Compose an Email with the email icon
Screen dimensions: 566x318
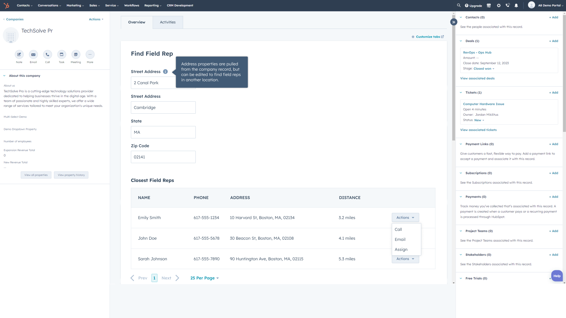point(33,54)
